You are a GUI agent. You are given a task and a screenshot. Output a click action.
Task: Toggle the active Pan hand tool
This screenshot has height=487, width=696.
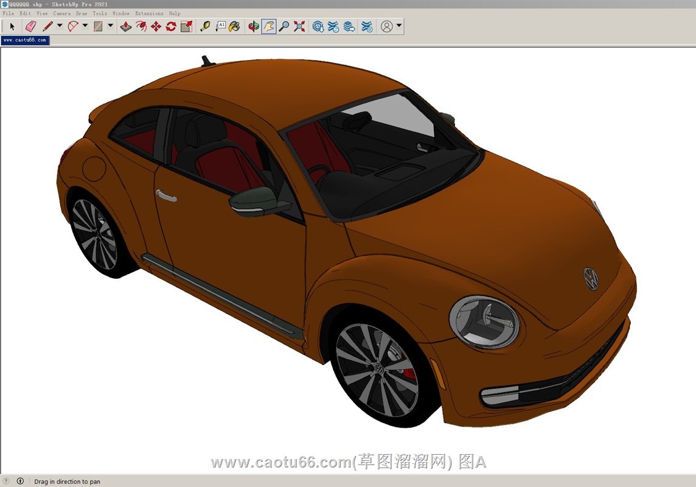pyautogui.click(x=269, y=26)
